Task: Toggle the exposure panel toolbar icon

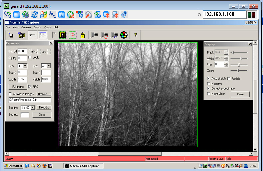Action: 32,35
